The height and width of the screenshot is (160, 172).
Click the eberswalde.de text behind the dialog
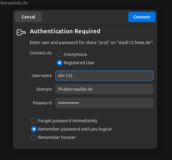click(14, 3)
